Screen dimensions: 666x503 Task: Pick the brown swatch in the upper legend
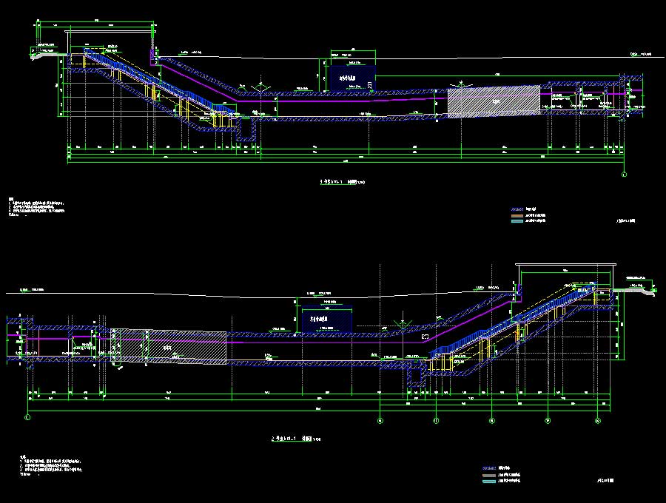(516, 215)
